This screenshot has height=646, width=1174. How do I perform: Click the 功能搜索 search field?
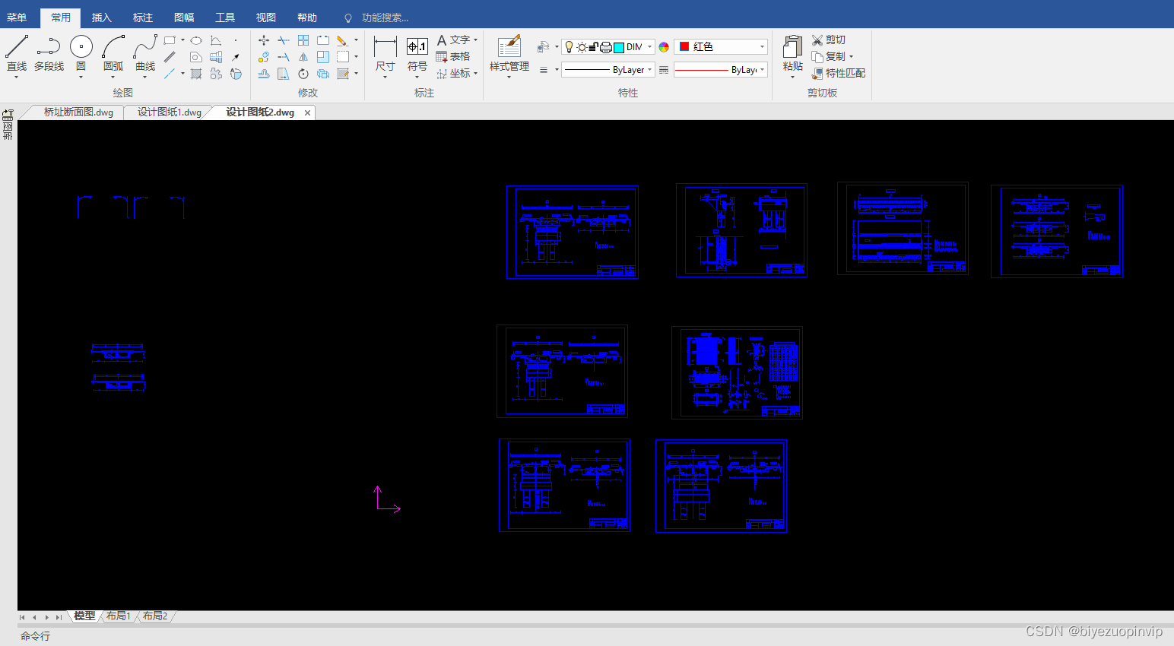tap(386, 17)
